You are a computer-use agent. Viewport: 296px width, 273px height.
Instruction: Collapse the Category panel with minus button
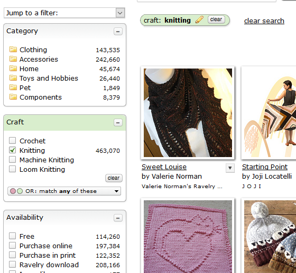click(118, 32)
